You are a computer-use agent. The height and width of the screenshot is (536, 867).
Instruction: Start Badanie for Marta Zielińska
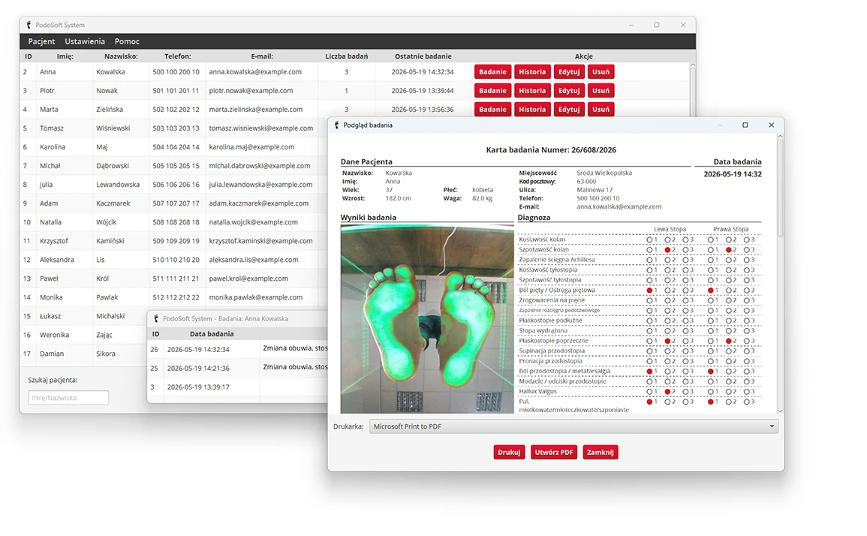pos(492,109)
